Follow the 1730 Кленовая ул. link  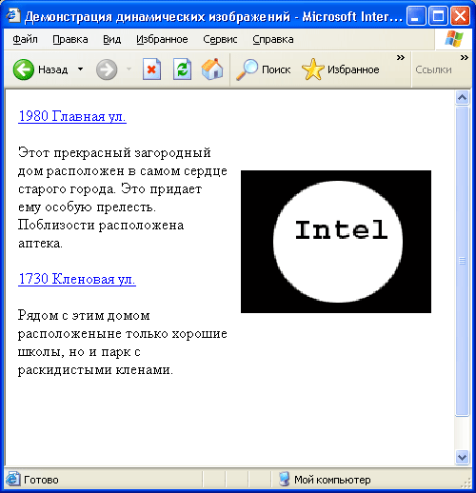pos(77,279)
